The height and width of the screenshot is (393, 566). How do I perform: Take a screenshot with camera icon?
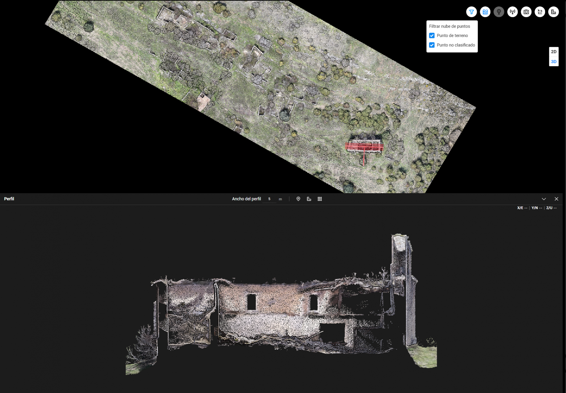[x=526, y=12]
